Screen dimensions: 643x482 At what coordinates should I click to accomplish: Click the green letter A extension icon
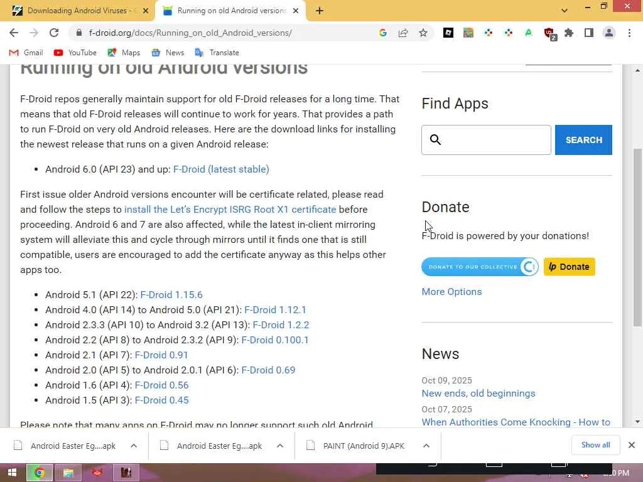tap(529, 33)
